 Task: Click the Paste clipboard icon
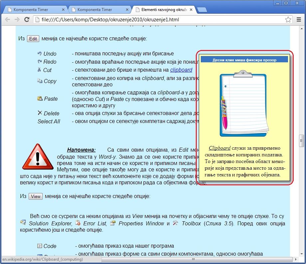[40, 99]
